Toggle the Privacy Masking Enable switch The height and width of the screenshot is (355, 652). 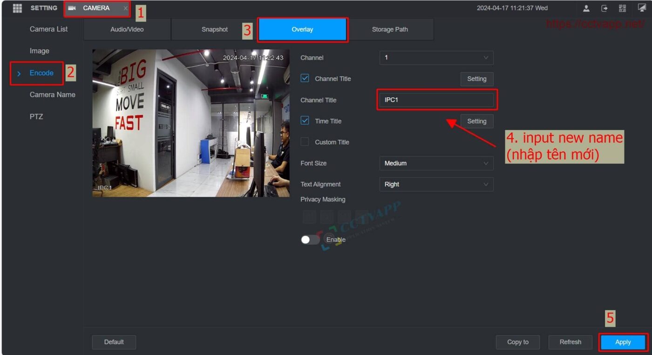[x=310, y=239]
